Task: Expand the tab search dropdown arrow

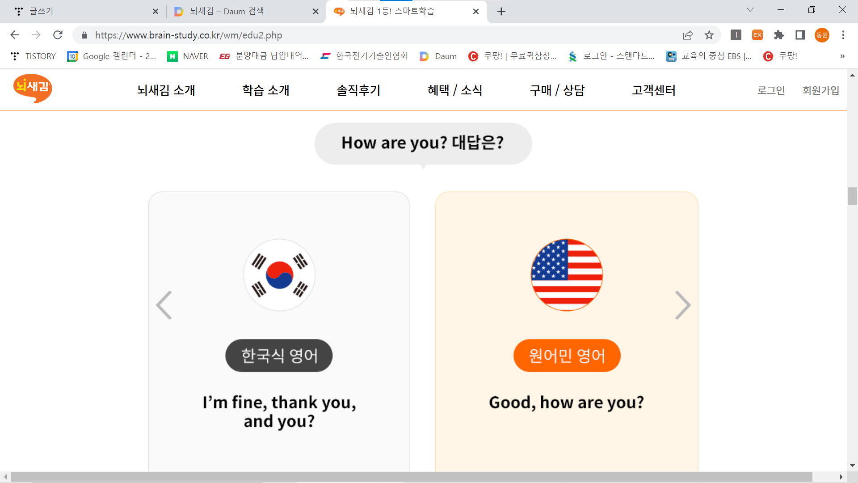Action: tap(750, 10)
